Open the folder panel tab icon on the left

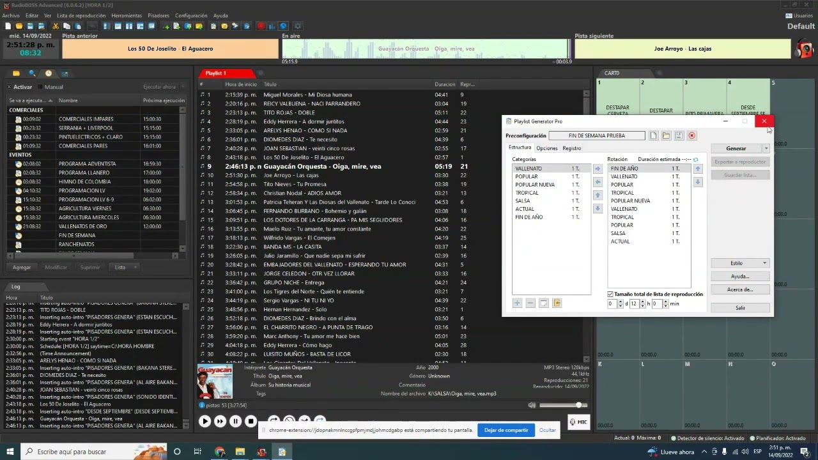point(16,73)
